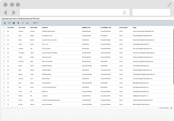Open the view settings gear icon
This screenshot has height=121, width=174.
pyautogui.click(x=27, y=23)
